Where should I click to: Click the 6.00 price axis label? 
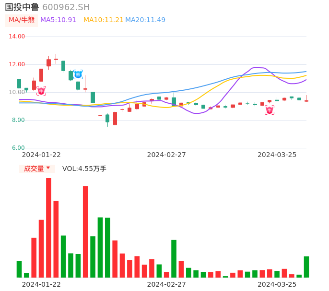click(x=19, y=148)
